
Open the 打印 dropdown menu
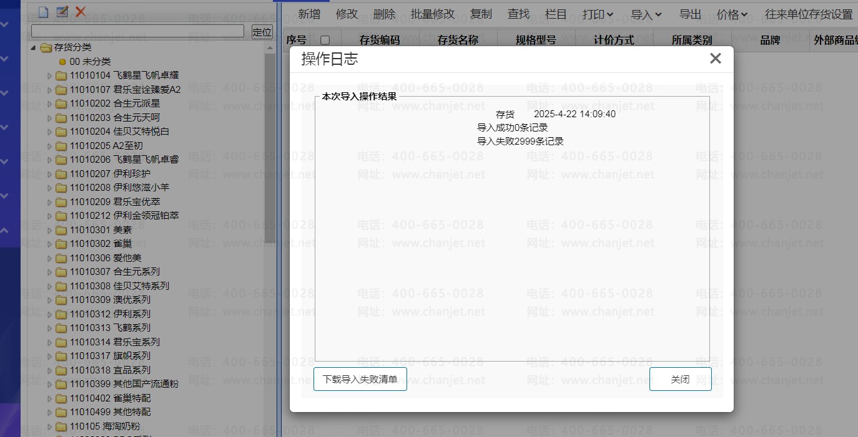point(598,14)
